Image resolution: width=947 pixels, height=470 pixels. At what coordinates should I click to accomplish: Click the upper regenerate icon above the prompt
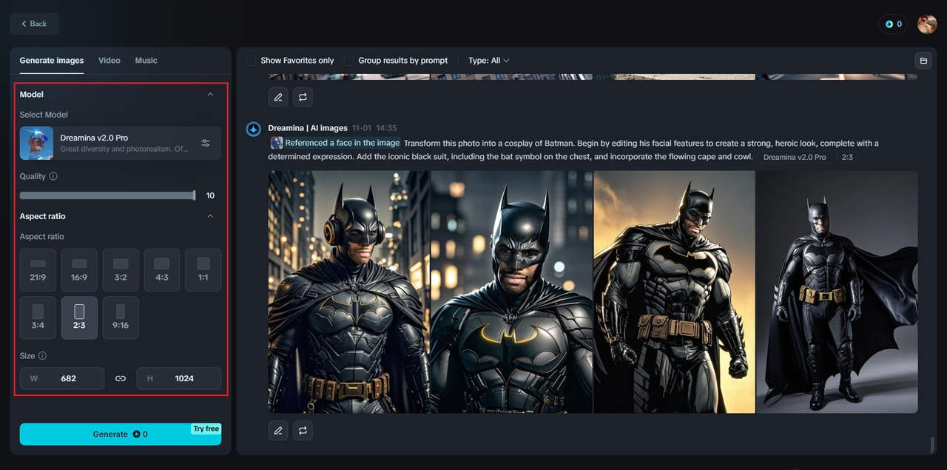point(303,97)
